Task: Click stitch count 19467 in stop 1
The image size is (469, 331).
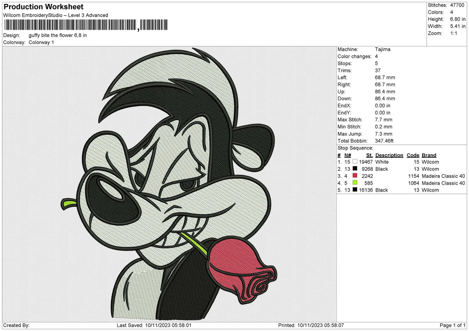Action: tap(365, 162)
